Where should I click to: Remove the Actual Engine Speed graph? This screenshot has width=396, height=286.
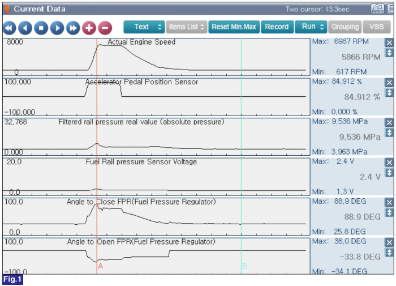tap(389, 42)
